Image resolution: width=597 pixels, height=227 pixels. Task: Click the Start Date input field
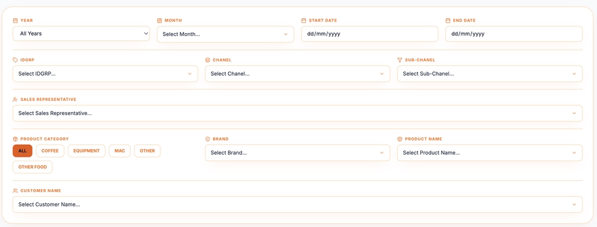(x=369, y=34)
